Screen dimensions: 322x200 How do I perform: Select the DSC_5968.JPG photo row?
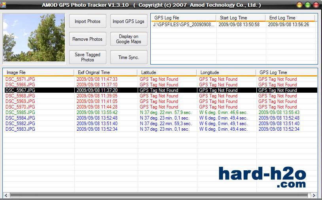click(161, 96)
